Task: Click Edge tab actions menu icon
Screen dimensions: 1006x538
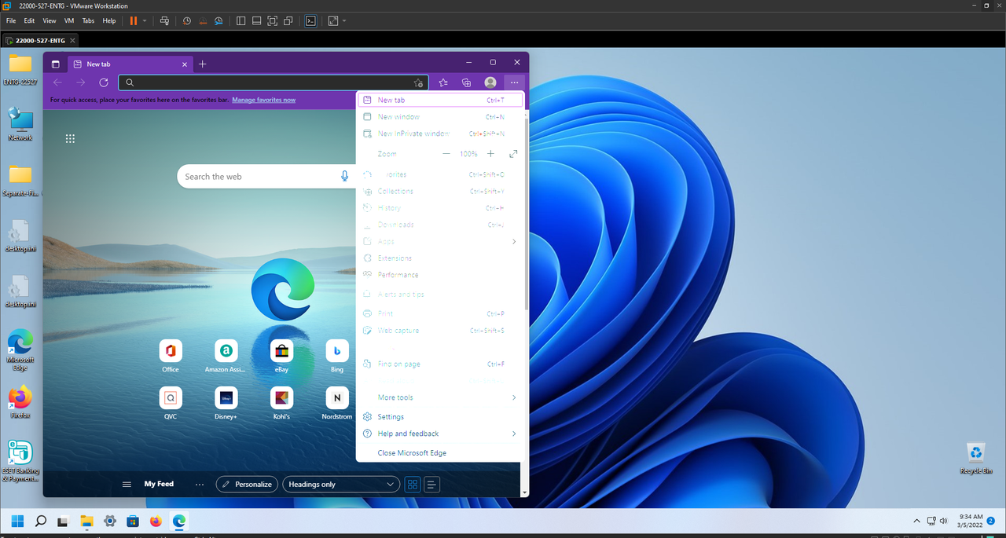Action: click(55, 64)
